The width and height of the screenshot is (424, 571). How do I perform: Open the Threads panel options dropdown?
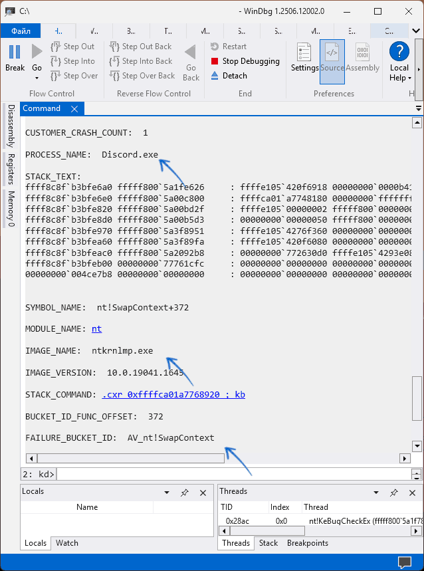[376, 493]
